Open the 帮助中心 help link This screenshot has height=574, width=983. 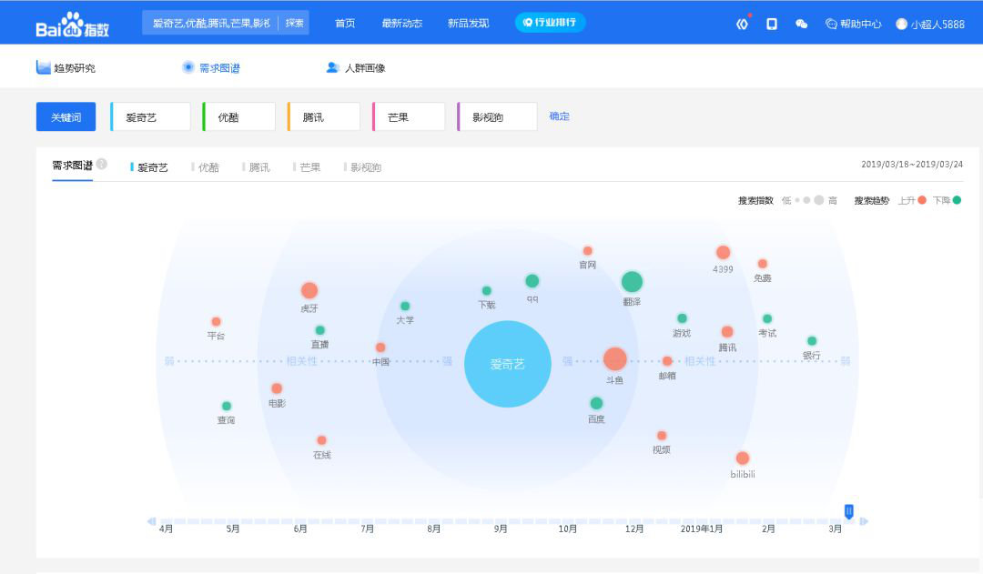853,24
